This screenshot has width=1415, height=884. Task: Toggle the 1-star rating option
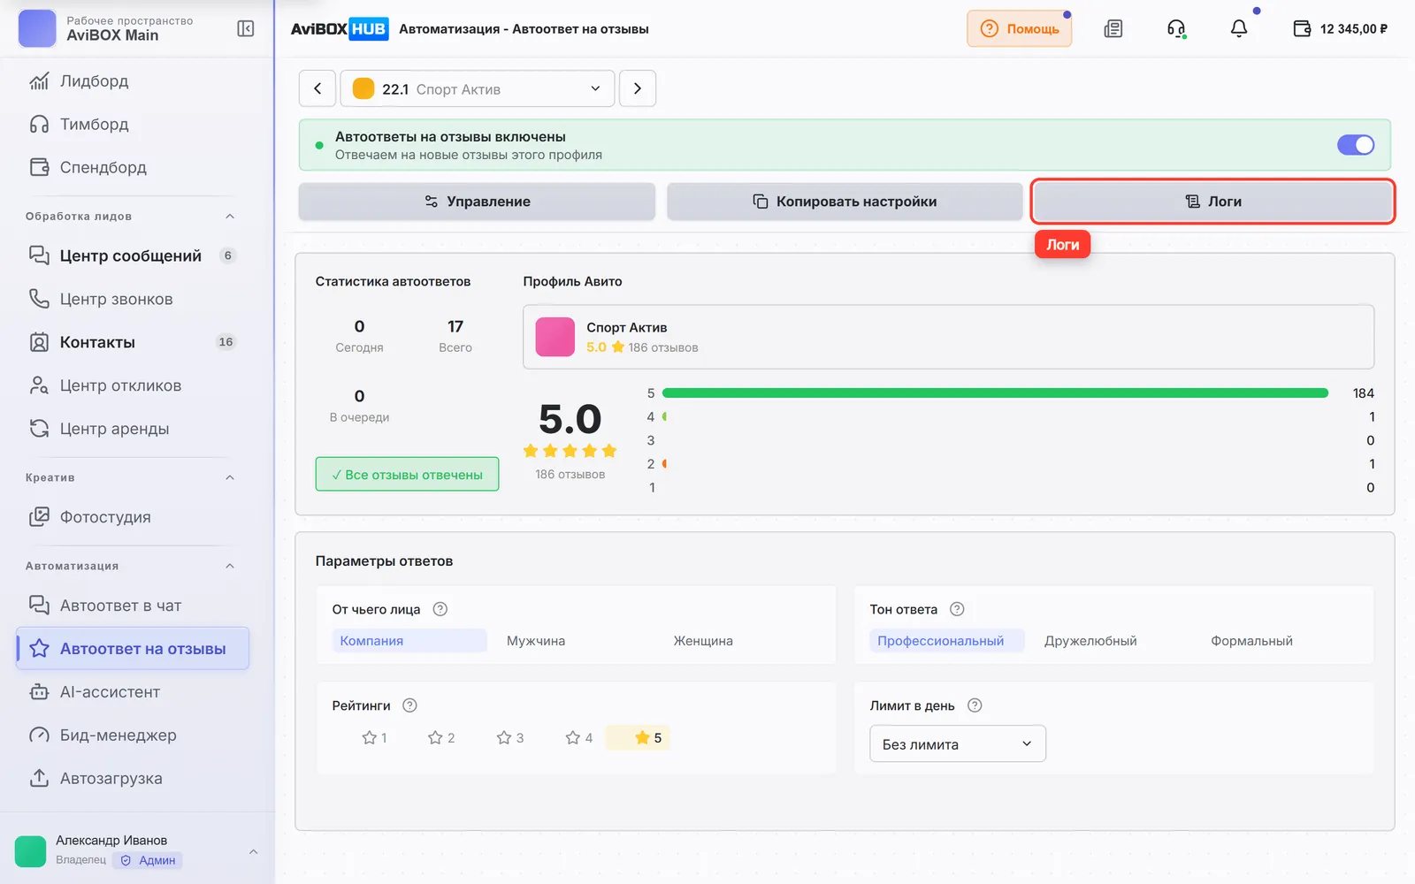coord(374,738)
